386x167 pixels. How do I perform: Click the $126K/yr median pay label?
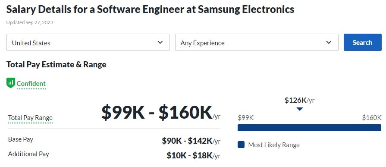(x=299, y=100)
